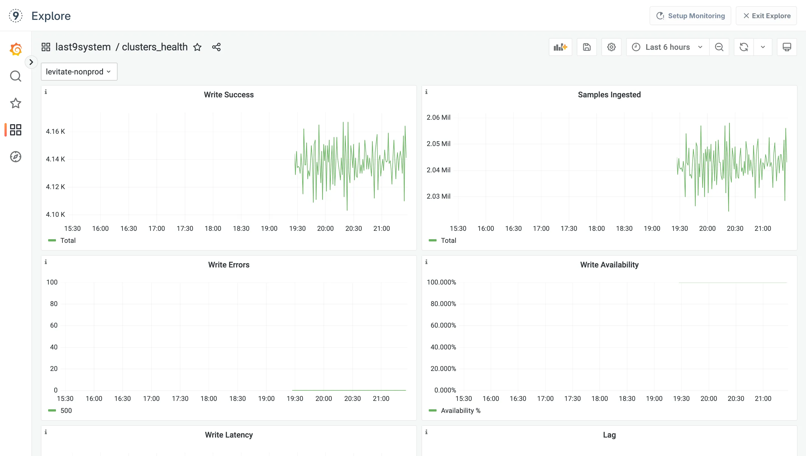Open the Last 6 hours time picker
This screenshot has width=806, height=456.
pyautogui.click(x=667, y=47)
